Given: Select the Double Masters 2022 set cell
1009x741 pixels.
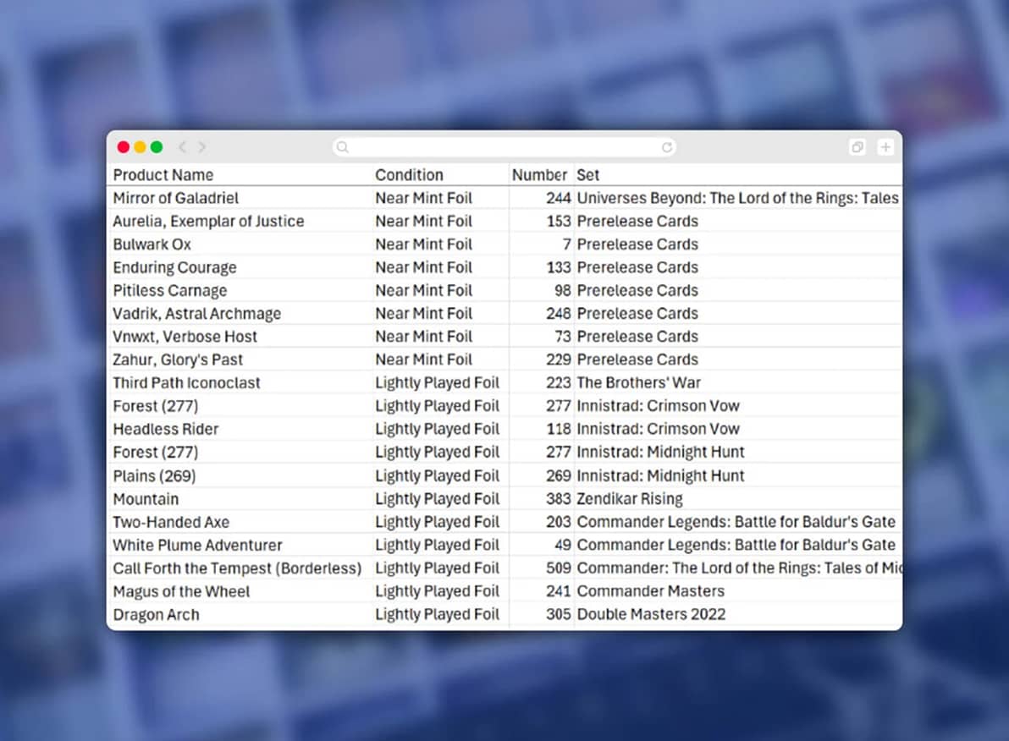Looking at the screenshot, I should click(x=651, y=615).
